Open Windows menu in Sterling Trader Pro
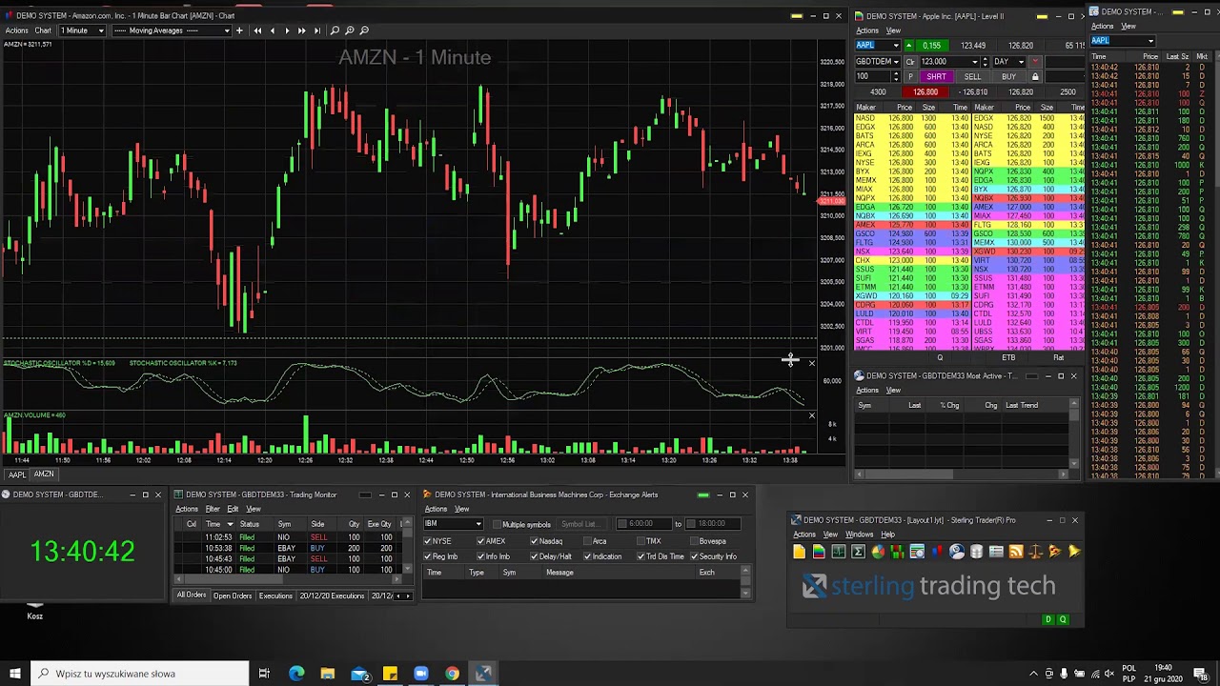 tap(859, 535)
